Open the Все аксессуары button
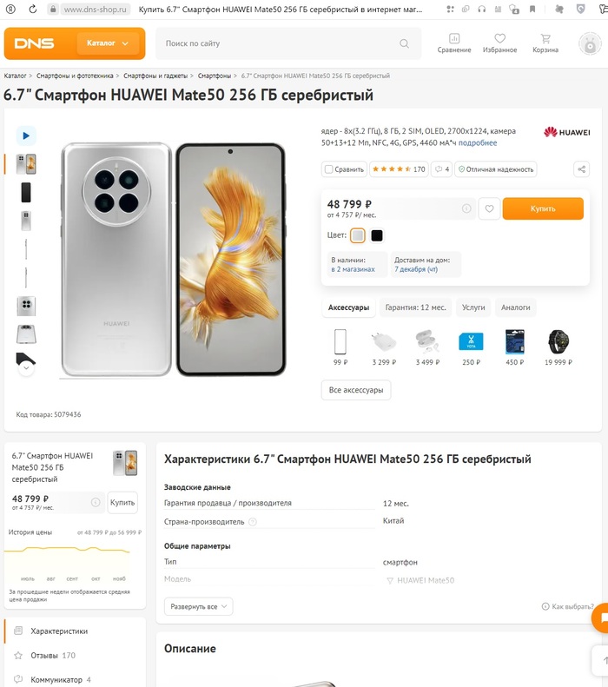The height and width of the screenshot is (687, 608). (x=356, y=390)
